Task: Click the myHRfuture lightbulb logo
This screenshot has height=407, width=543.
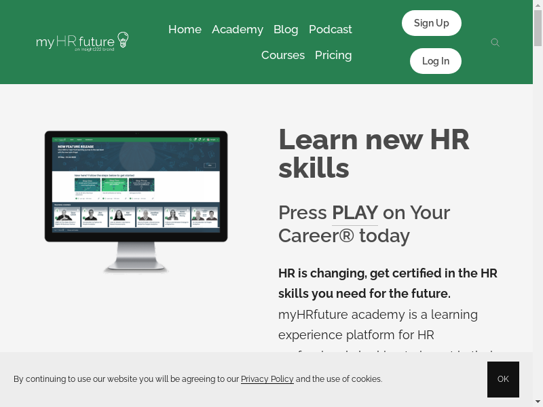Action: [x=82, y=42]
